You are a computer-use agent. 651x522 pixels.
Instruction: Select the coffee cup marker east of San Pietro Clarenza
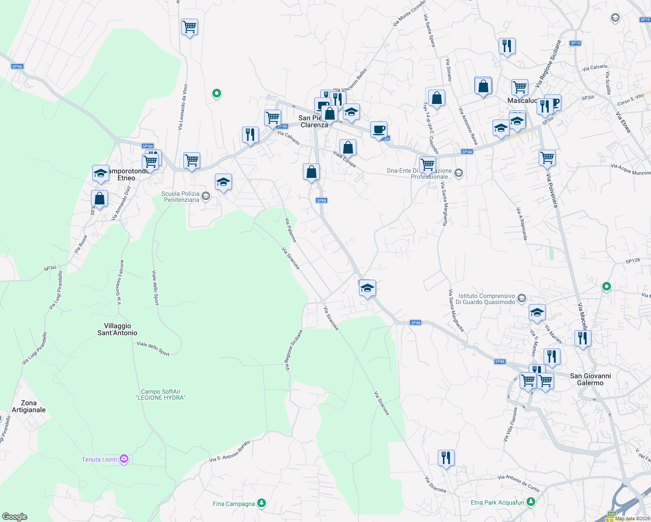click(378, 130)
